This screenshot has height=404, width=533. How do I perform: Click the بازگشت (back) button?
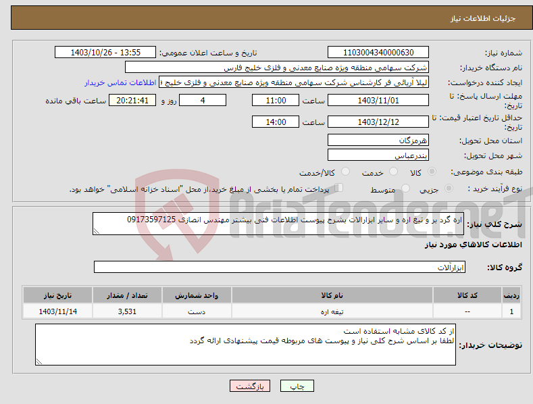point(250,386)
